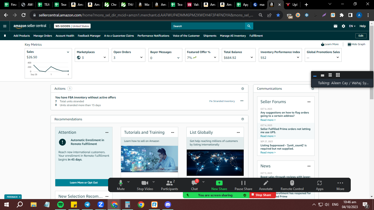This screenshot has width=374, height=210.
Task: Open the Zoom More menu
Action: tap(340, 185)
